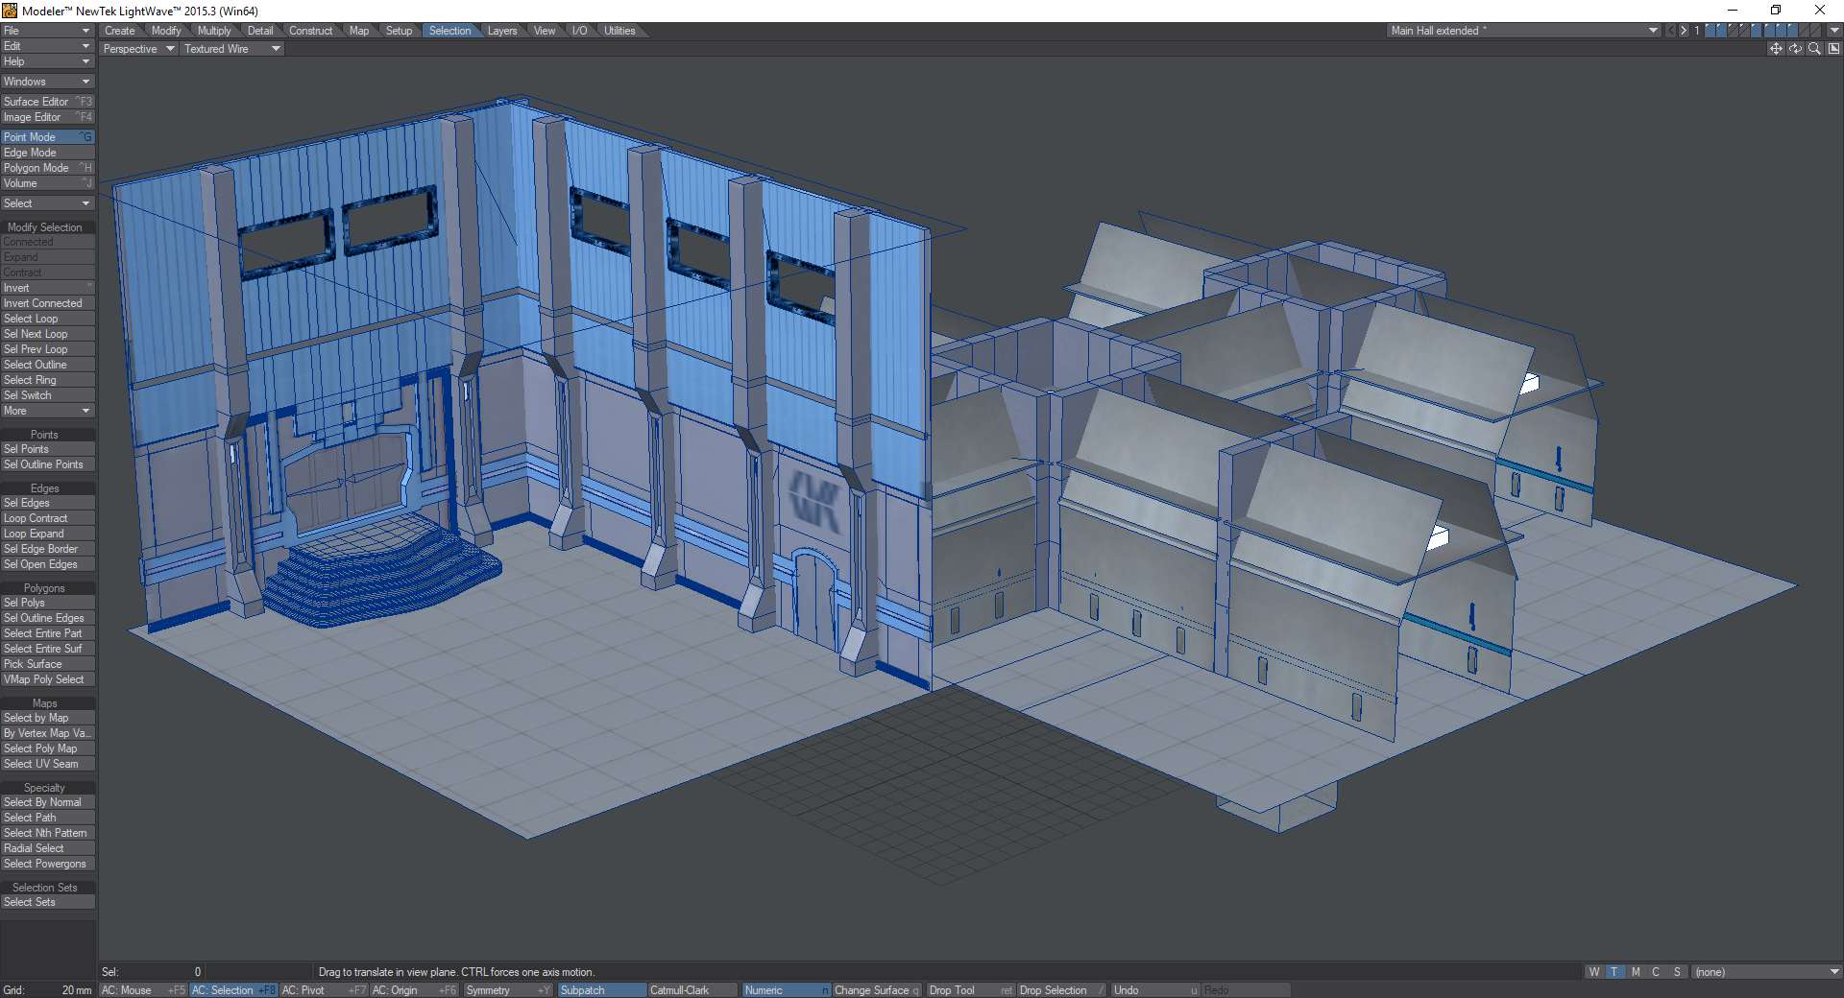Image resolution: width=1844 pixels, height=998 pixels.
Task: Go to next layer bank arrow
Action: (x=1684, y=31)
